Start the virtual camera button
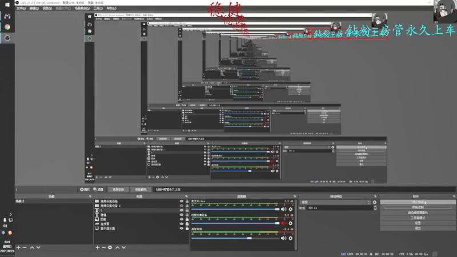Viewport: 457px width, 257px height. pos(418,212)
